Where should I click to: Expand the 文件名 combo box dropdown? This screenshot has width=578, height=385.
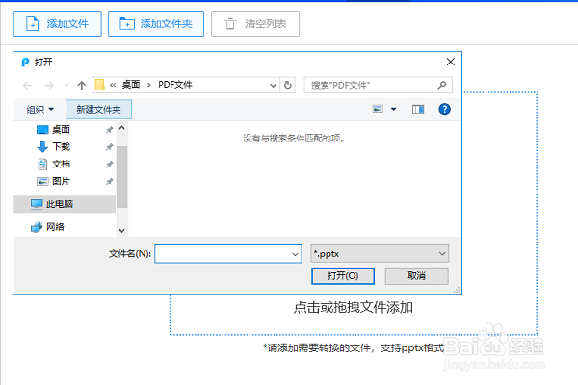295,254
